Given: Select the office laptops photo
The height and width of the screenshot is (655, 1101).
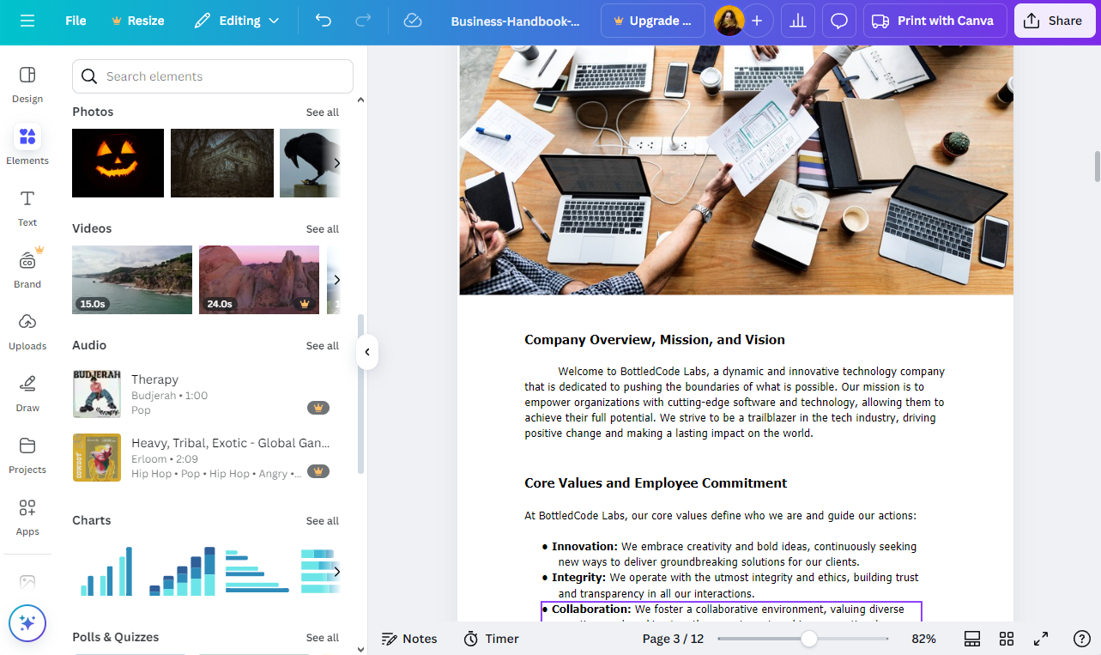Looking at the screenshot, I should tap(736, 170).
